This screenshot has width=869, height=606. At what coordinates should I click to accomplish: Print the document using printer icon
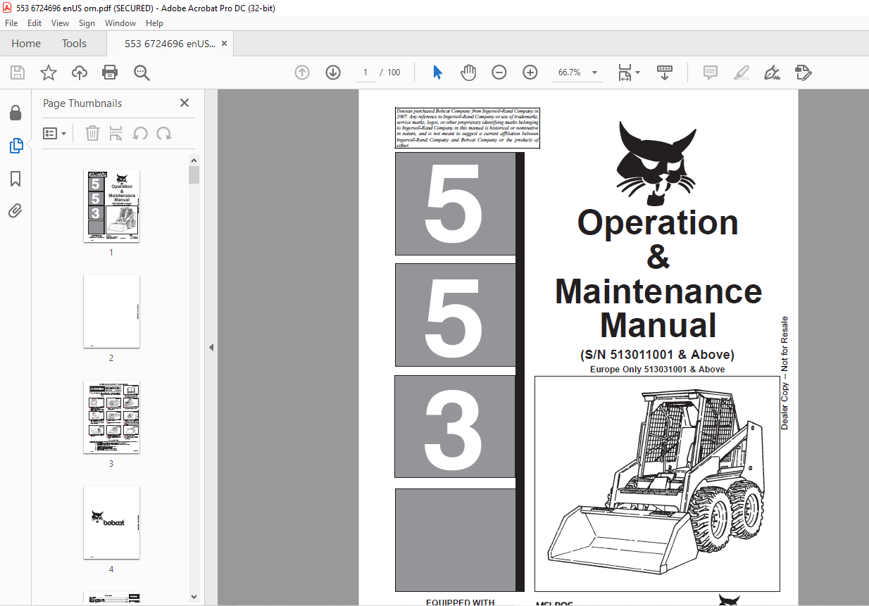click(x=110, y=72)
